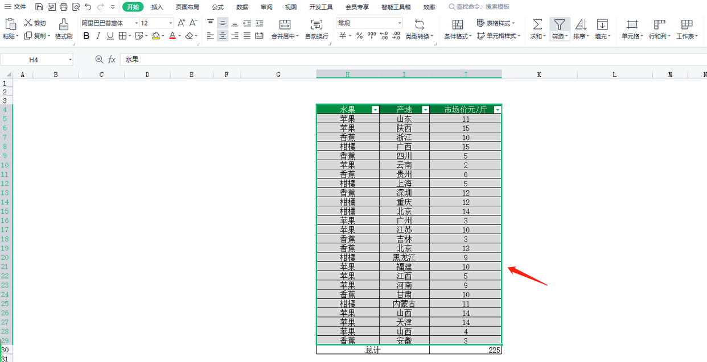Click the decrease indent icon
The width and height of the screenshot is (707, 362).
247,23
